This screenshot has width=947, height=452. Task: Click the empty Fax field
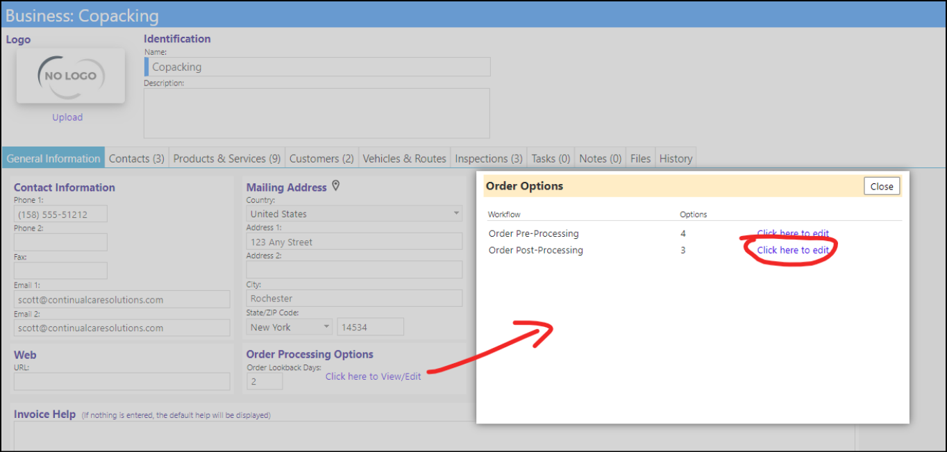click(60, 271)
